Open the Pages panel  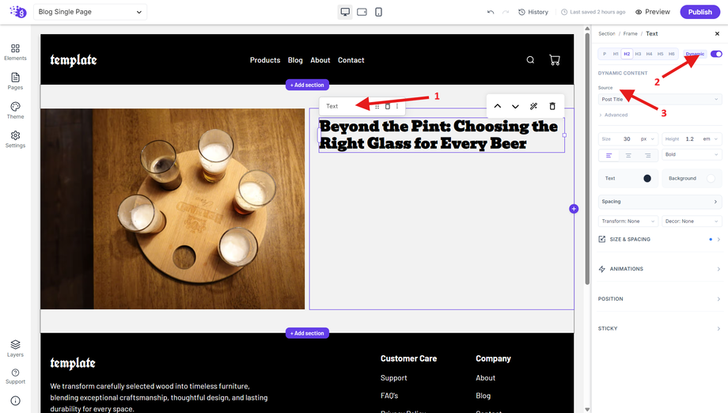coord(15,81)
